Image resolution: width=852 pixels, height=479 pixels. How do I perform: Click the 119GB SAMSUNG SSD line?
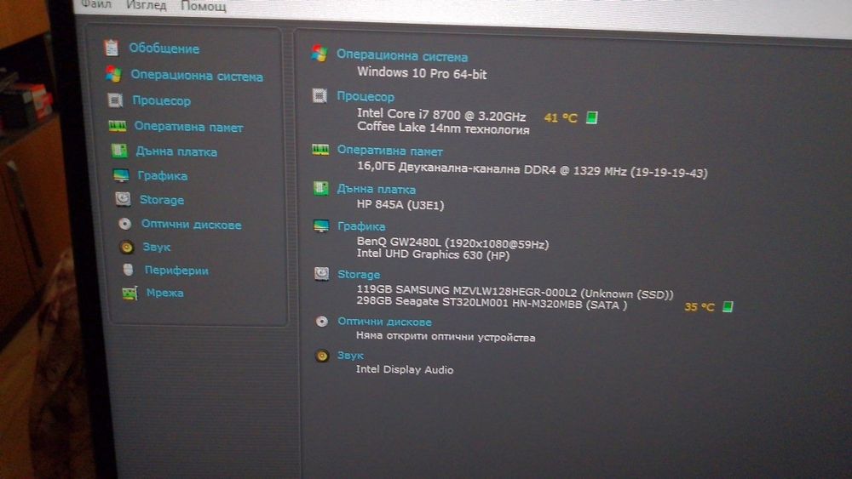tap(515, 292)
